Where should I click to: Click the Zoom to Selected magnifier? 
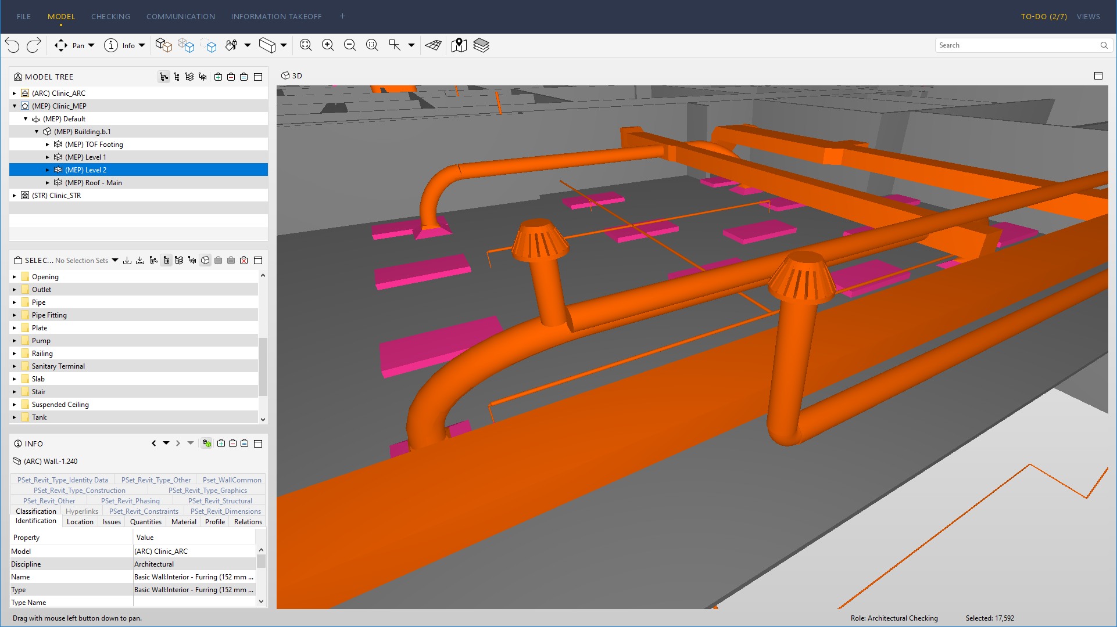click(x=372, y=45)
